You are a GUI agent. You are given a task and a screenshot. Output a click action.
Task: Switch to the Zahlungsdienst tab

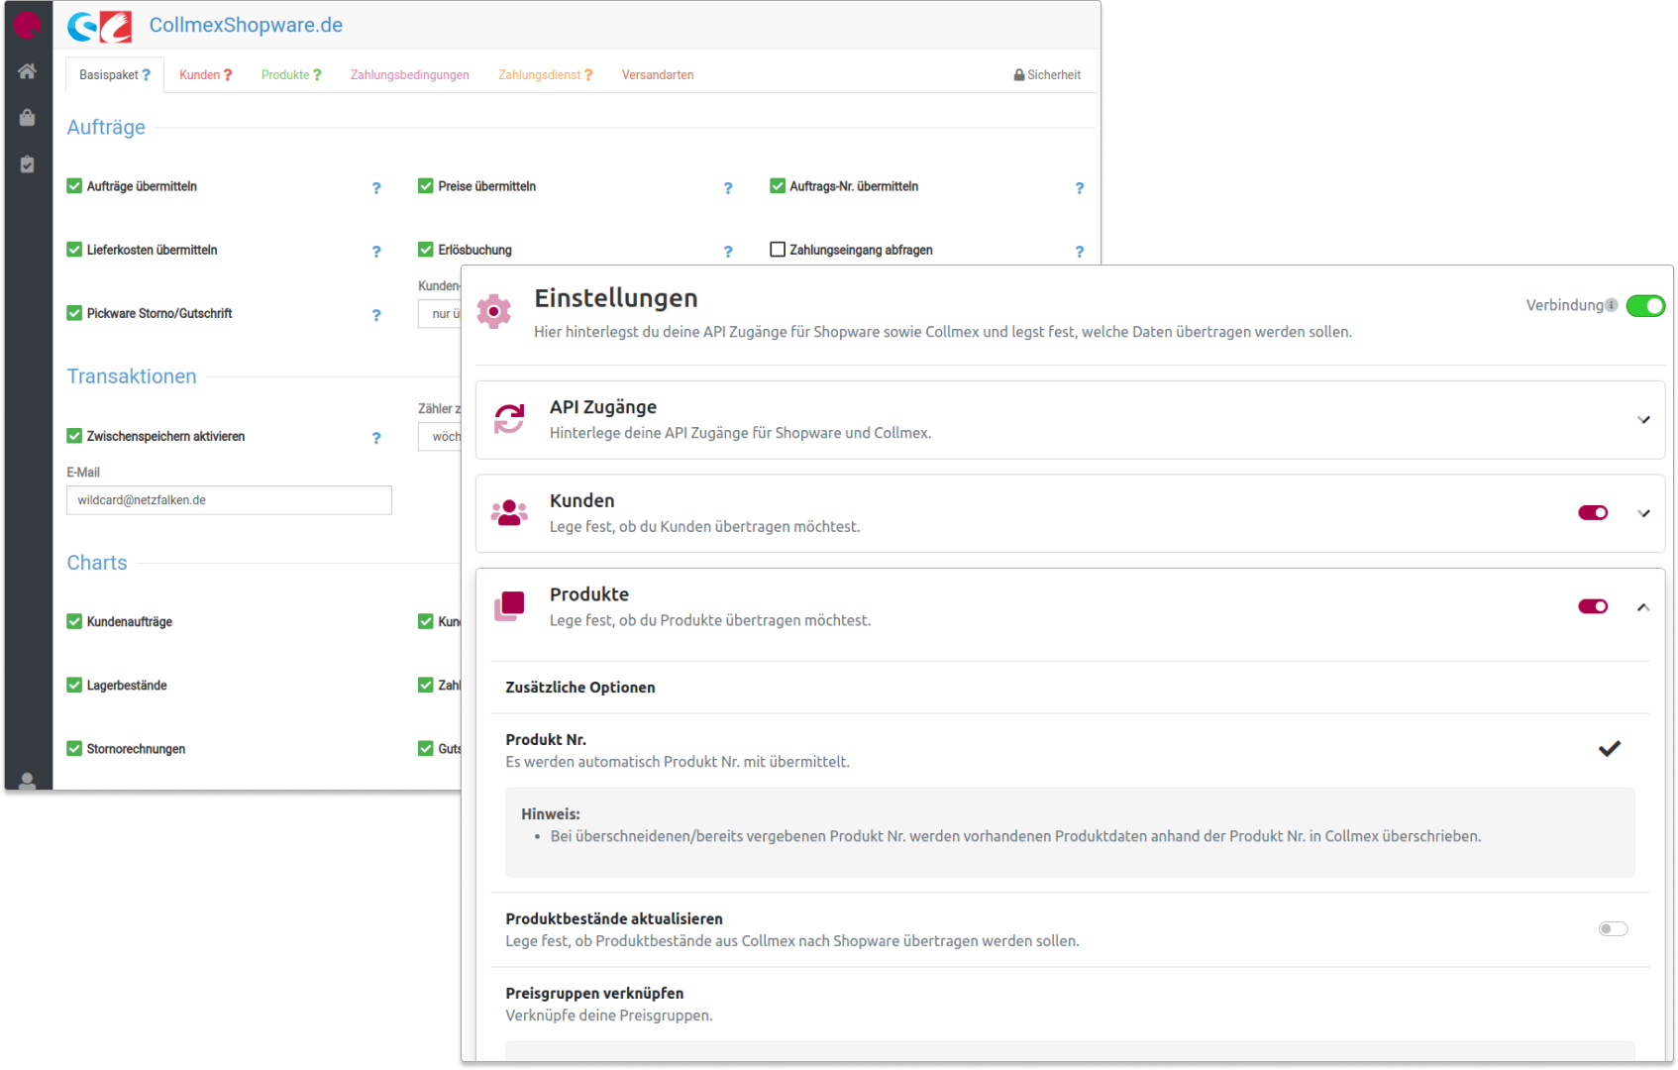tap(546, 75)
